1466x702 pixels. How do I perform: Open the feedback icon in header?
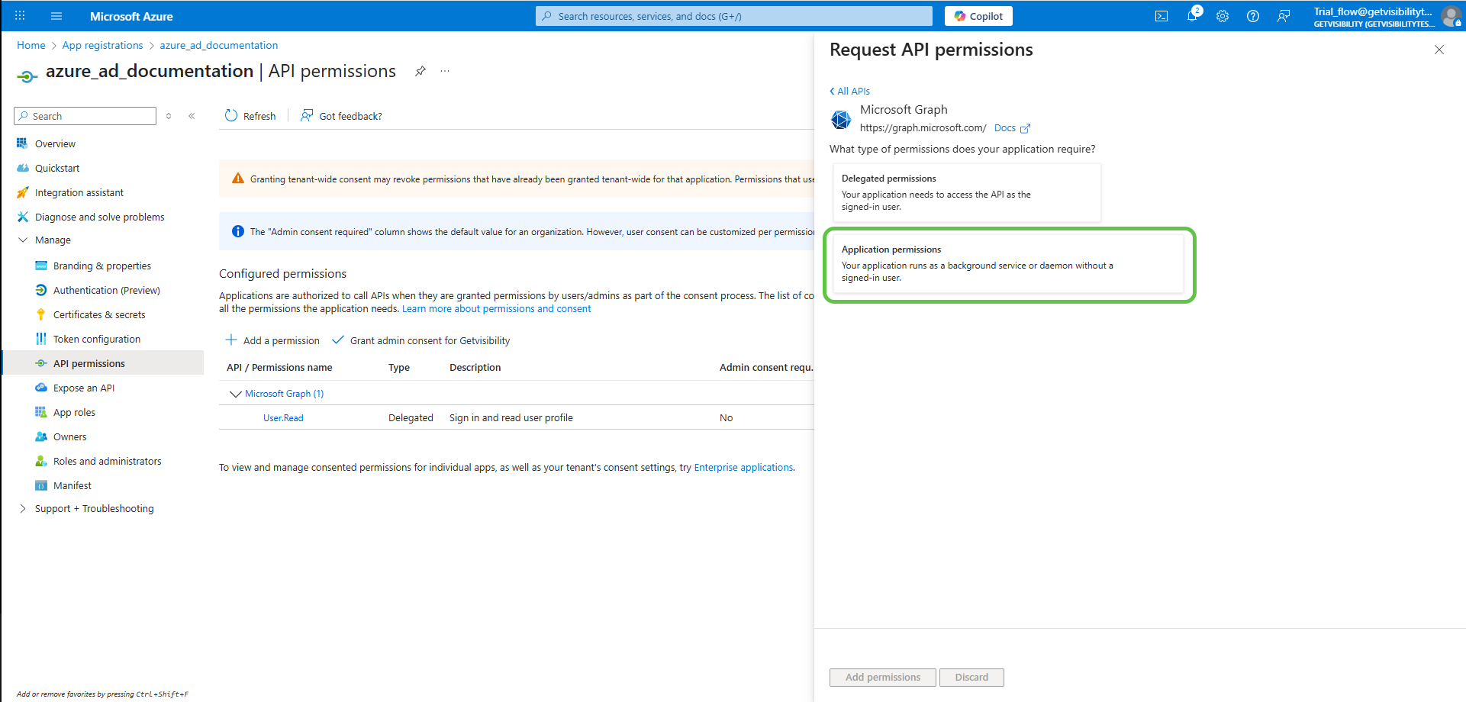click(1284, 16)
